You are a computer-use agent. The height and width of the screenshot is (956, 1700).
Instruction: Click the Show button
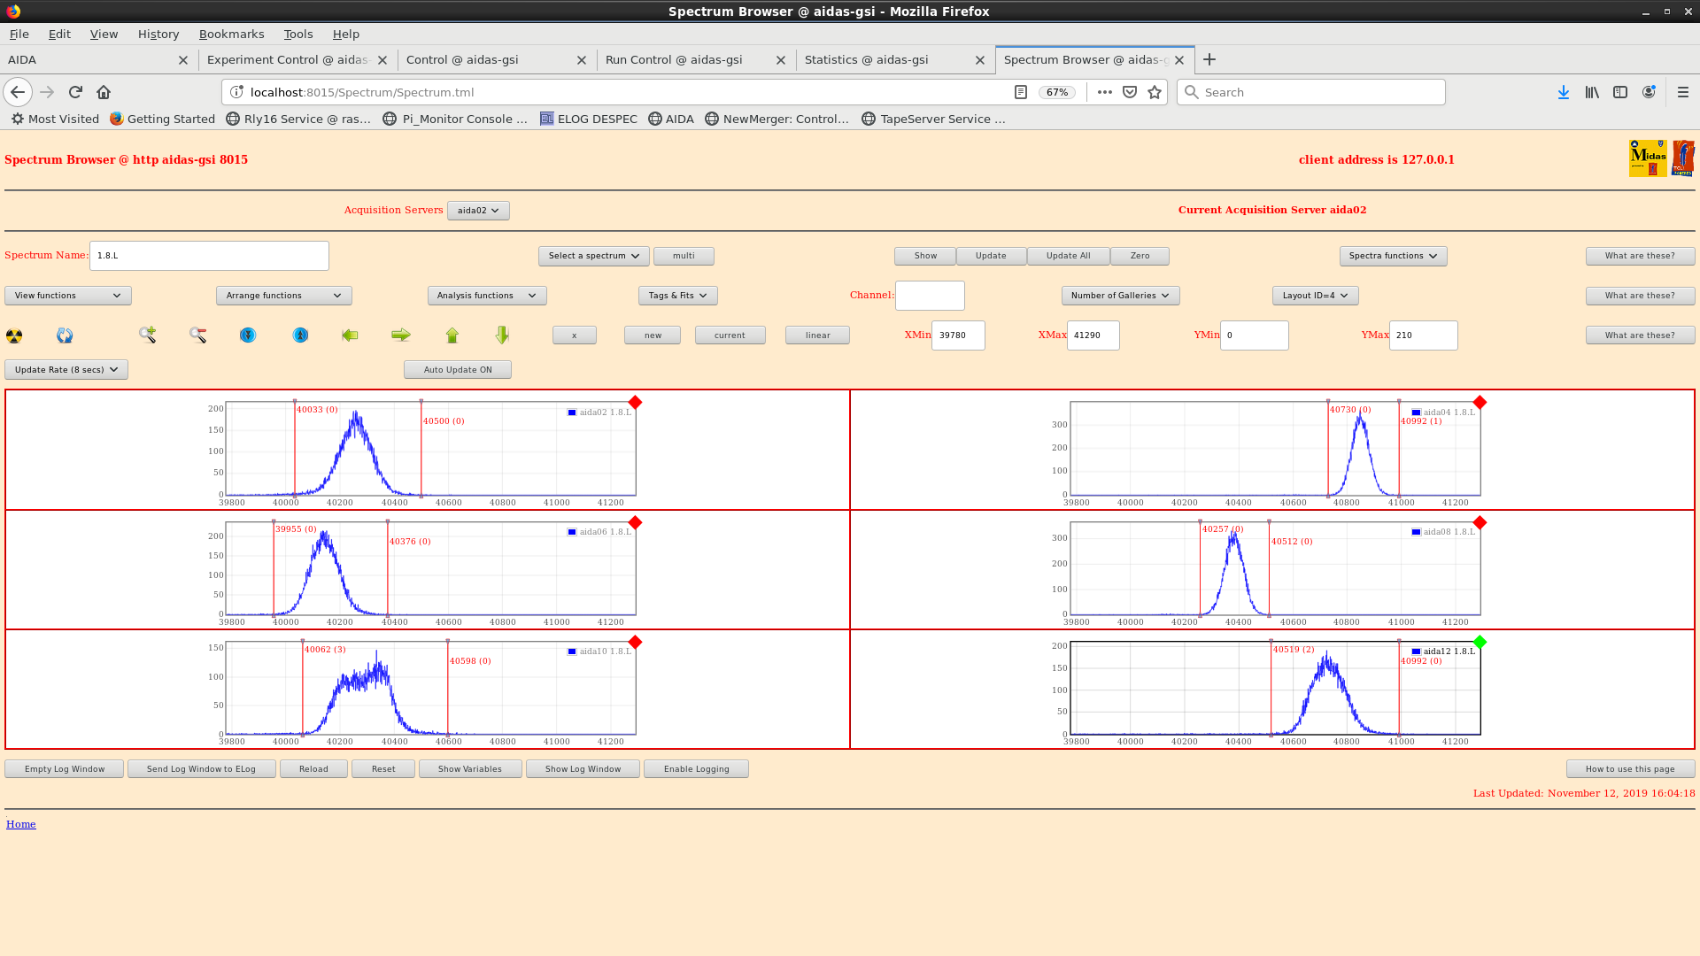(925, 256)
